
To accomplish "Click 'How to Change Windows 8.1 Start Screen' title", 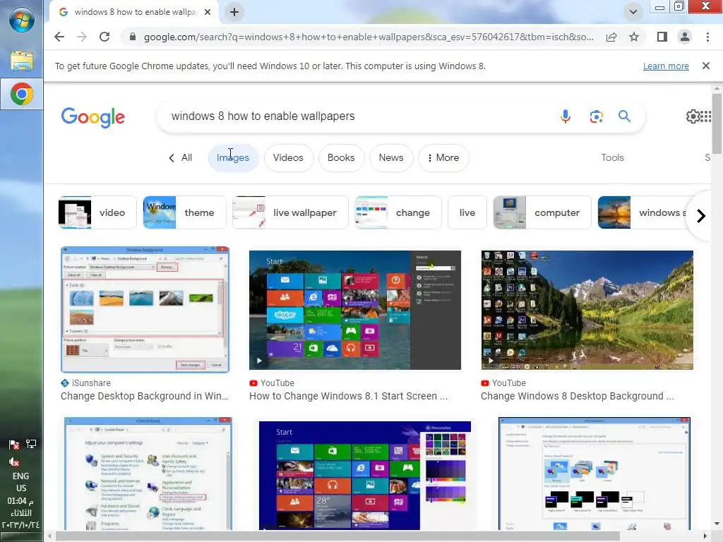I will (x=348, y=397).
